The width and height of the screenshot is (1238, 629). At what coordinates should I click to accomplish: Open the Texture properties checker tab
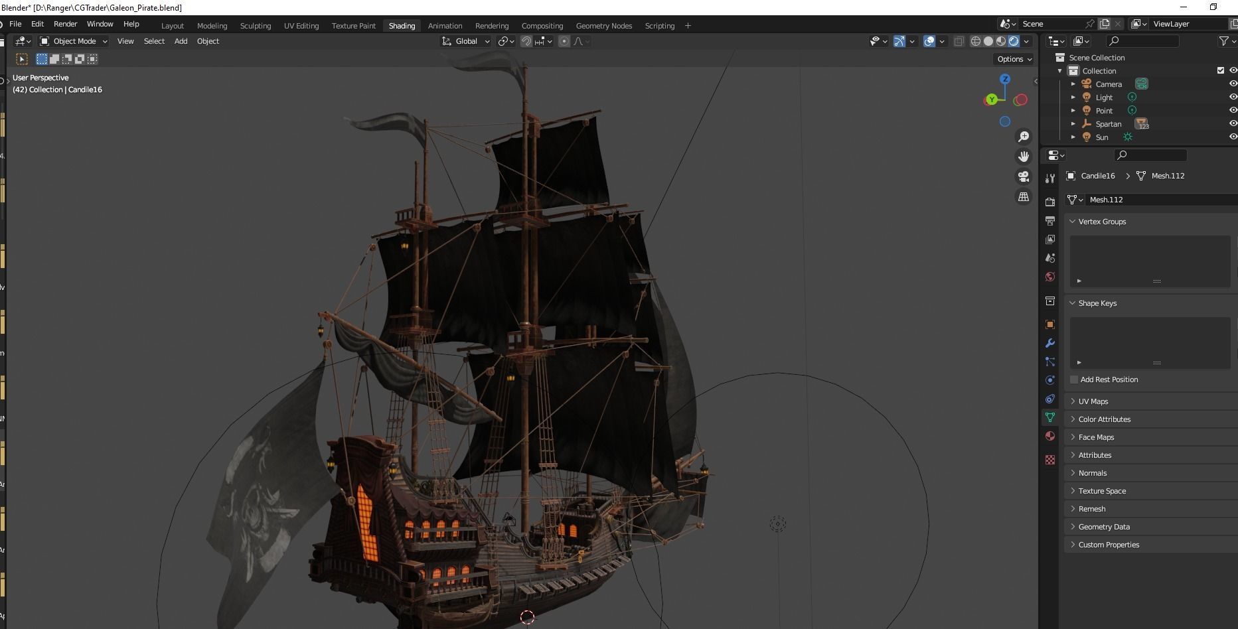tap(1050, 460)
